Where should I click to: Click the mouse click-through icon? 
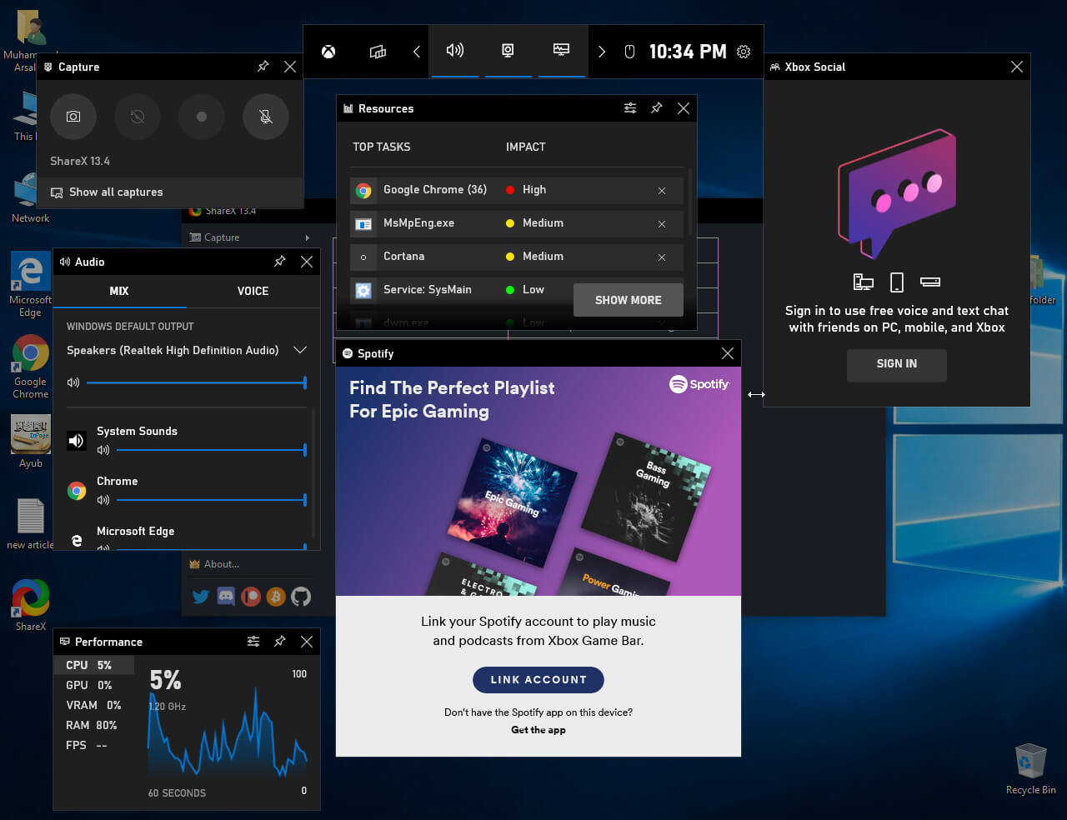tap(629, 52)
